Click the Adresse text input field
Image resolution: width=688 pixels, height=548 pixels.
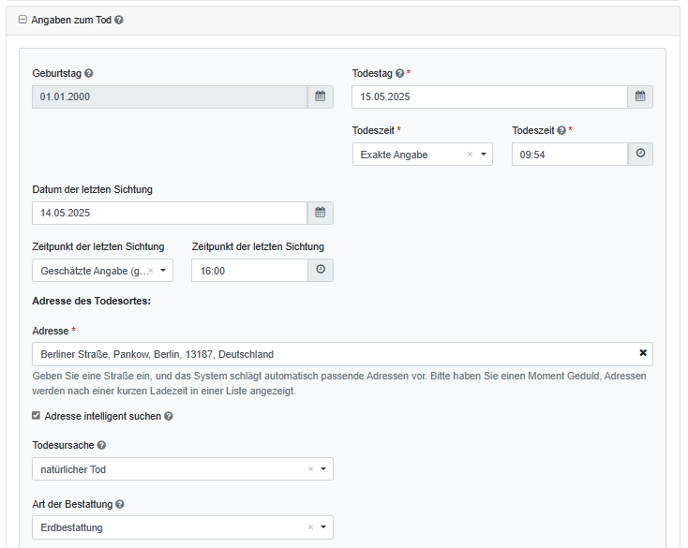[328, 354]
